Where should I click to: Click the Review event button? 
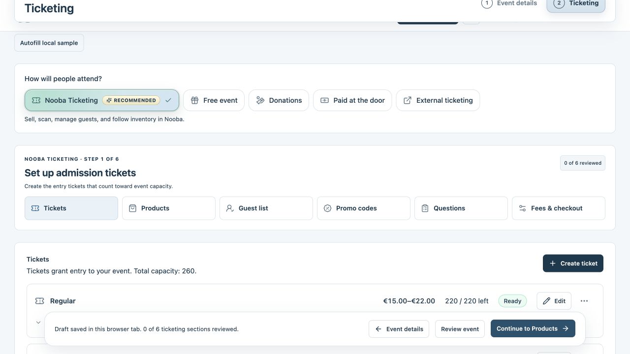tap(460, 329)
